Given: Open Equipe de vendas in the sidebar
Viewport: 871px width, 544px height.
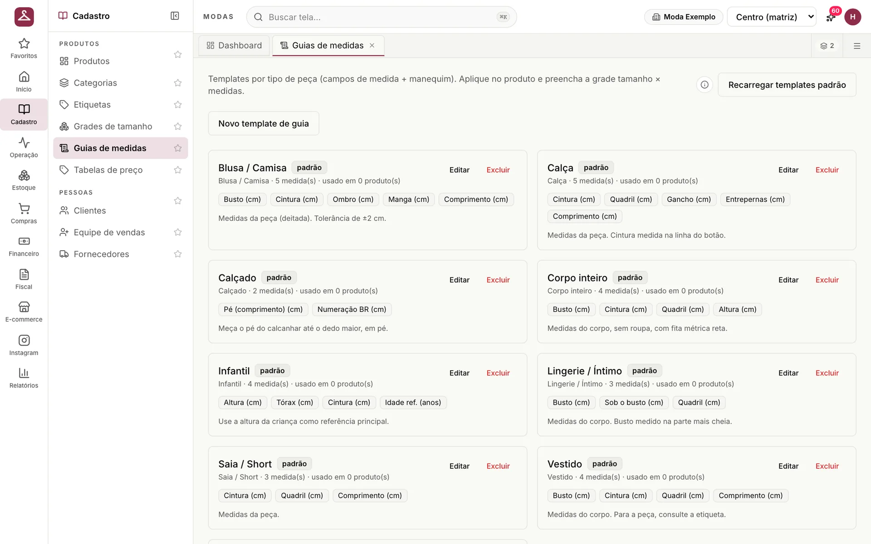Looking at the screenshot, I should tap(109, 233).
